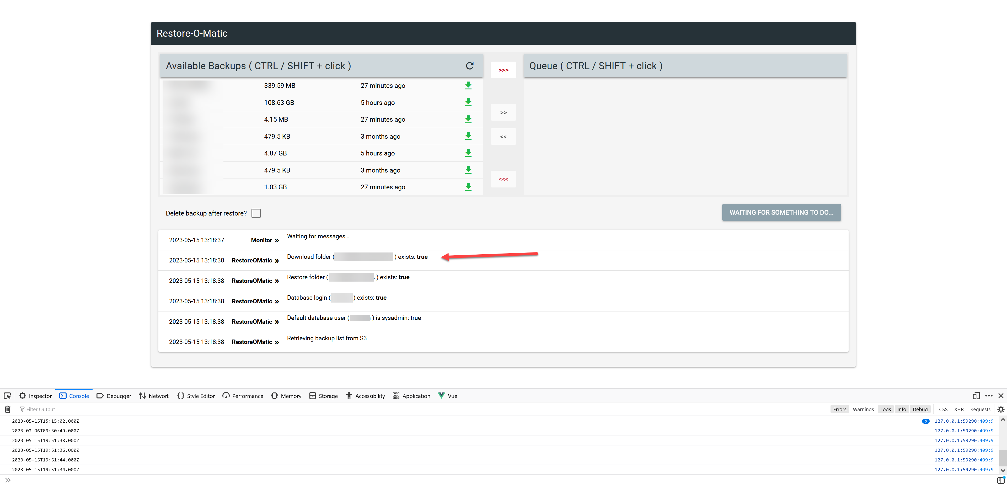Click the refresh available backups icon
This screenshot has width=1007, height=495.
469,66
